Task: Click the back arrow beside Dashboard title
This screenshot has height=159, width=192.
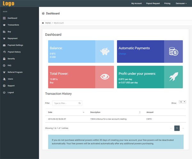Action: (43, 13)
